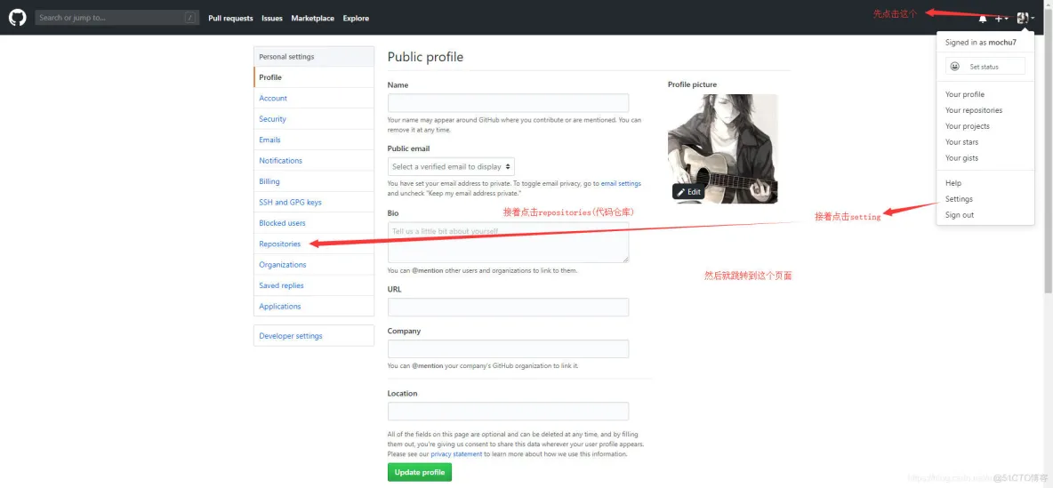
Task: Click the GitHub octocat logo
Action: (x=18, y=18)
